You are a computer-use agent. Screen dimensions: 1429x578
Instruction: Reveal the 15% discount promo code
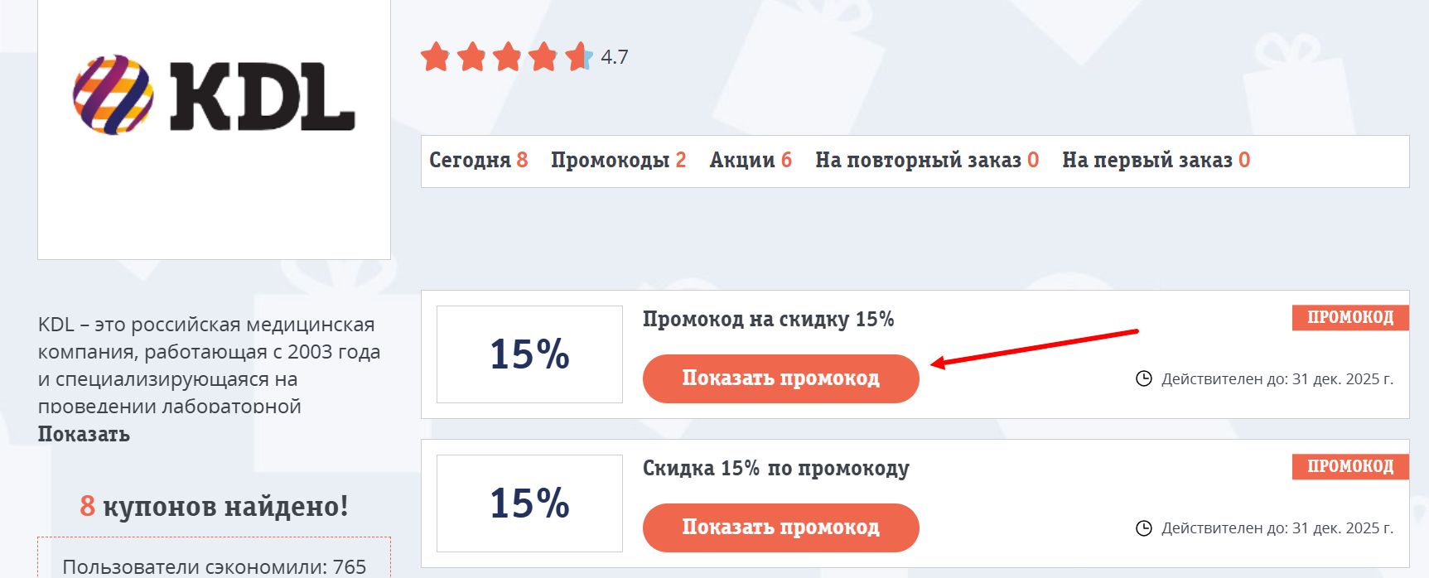point(781,378)
